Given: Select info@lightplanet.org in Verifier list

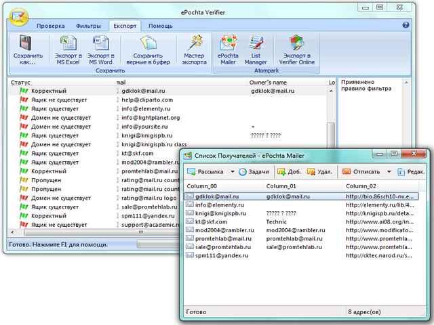Looking at the screenshot, I should coord(151,118).
